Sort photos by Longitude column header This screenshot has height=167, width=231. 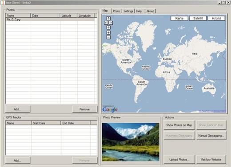point(86,16)
